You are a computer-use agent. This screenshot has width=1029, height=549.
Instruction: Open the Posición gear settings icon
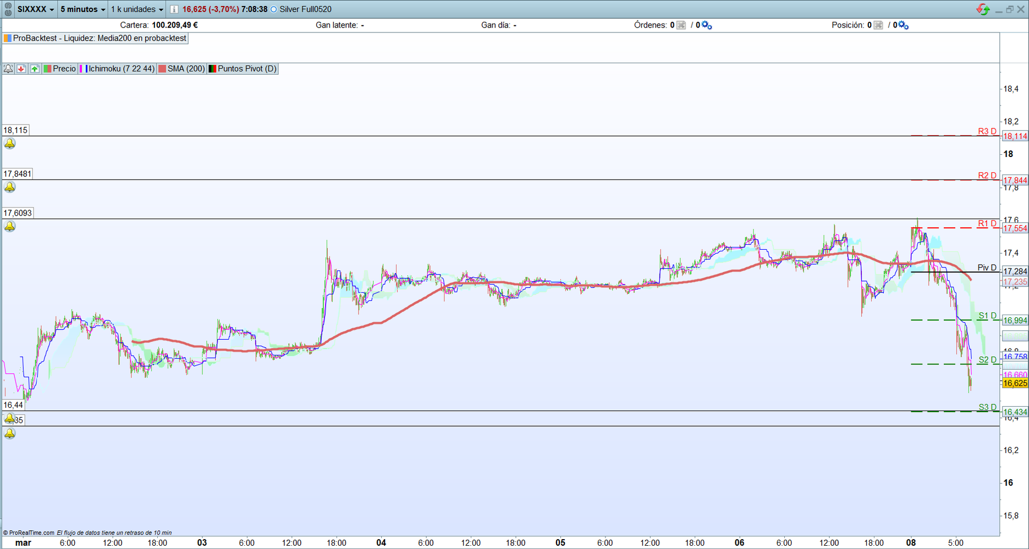point(903,25)
